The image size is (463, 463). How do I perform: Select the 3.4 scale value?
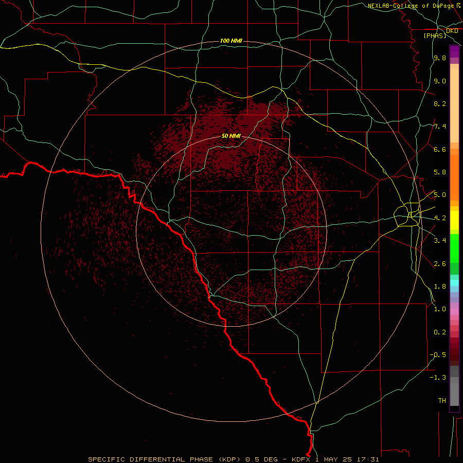(440, 241)
